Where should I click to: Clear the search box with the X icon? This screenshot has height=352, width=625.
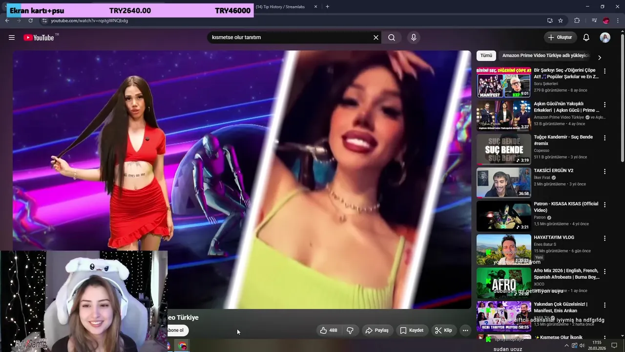(376, 38)
